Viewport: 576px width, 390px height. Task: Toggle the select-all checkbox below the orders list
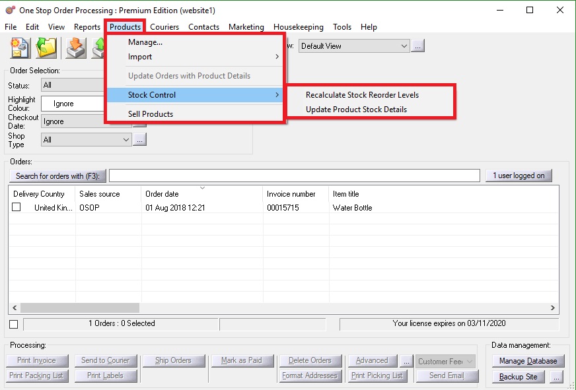tap(14, 324)
